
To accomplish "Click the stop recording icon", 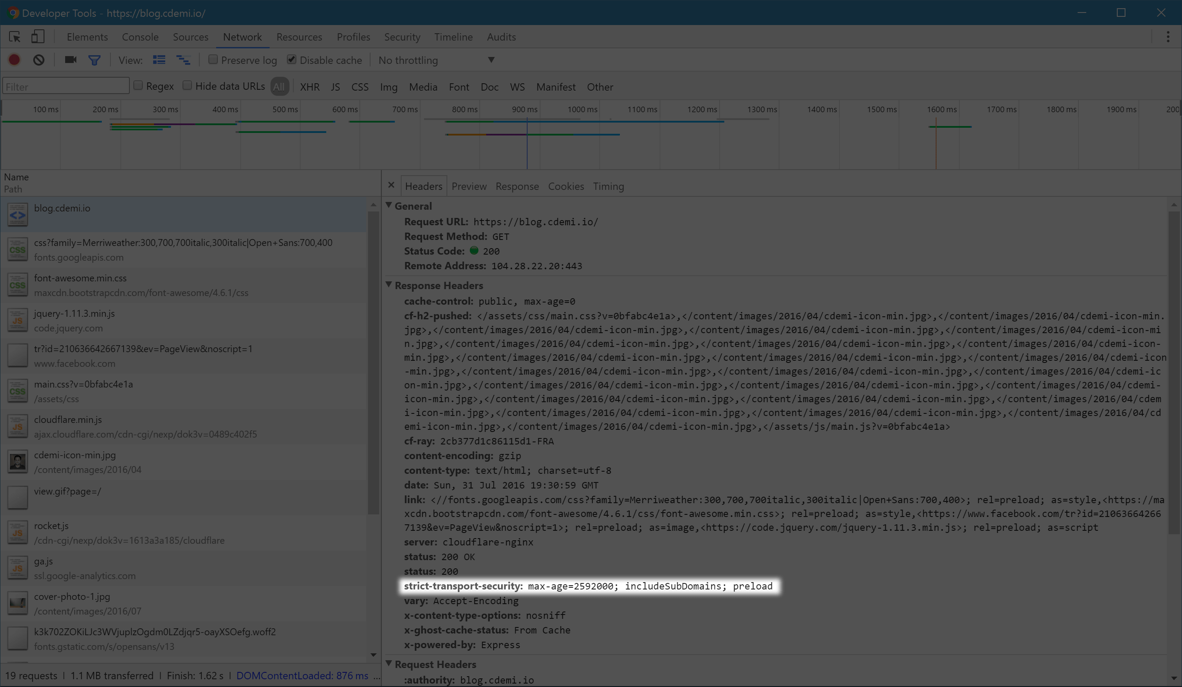I will tap(15, 60).
